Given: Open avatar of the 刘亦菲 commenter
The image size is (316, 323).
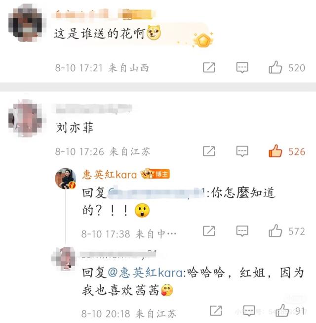Looking at the screenshot, I should [x=25, y=118].
